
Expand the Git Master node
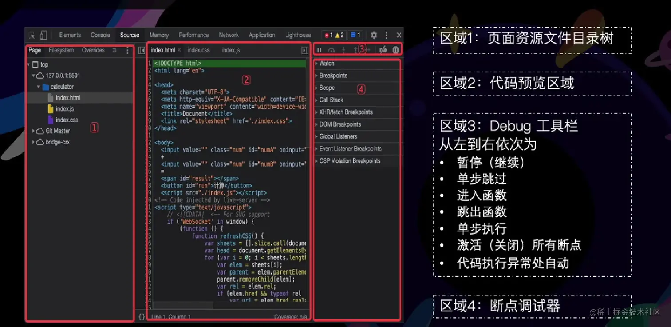coord(33,131)
